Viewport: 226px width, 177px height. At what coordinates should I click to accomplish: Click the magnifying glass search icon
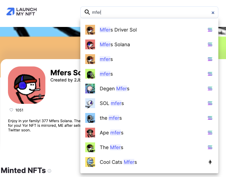tap(87, 12)
